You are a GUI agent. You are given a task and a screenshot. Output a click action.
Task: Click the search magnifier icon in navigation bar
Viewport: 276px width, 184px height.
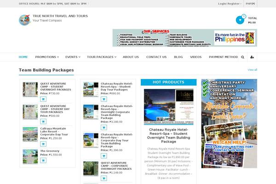click(x=242, y=57)
